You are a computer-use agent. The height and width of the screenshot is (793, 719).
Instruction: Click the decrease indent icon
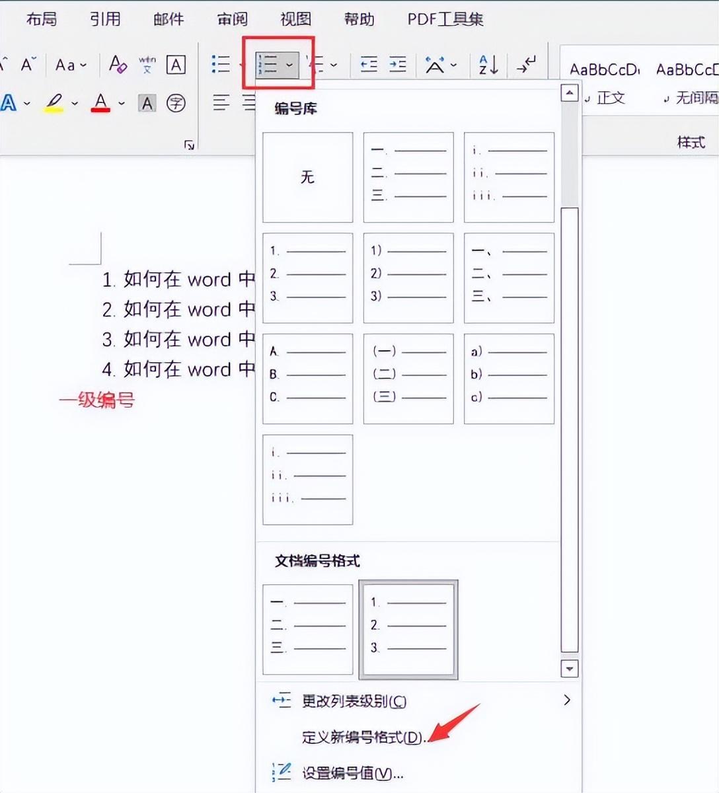click(369, 64)
